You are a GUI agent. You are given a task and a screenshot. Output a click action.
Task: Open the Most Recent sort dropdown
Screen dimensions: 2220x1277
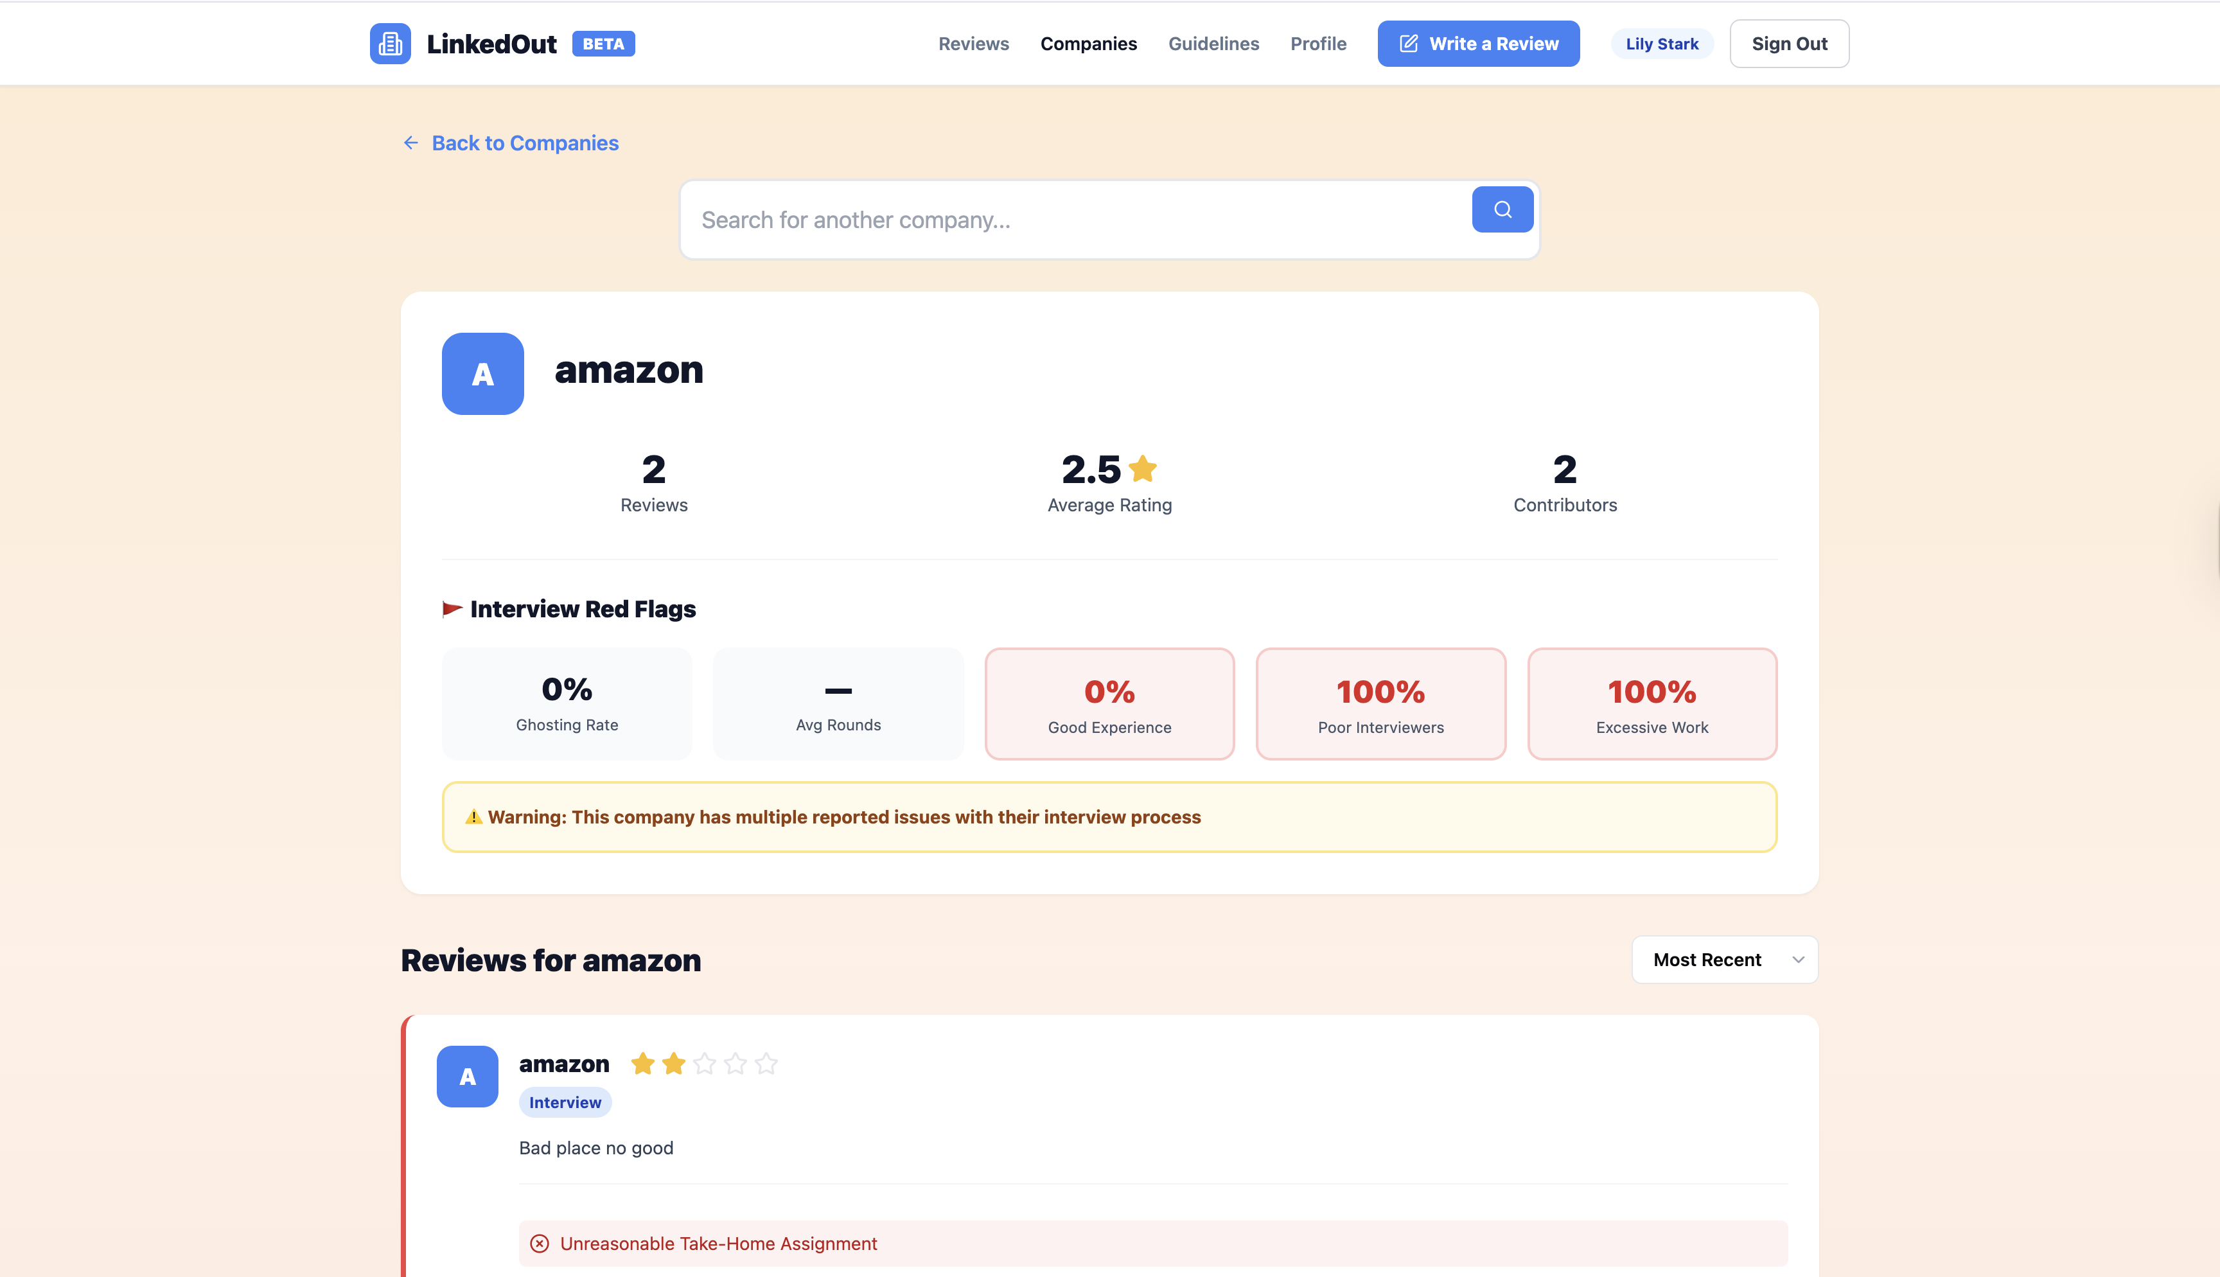(1723, 960)
